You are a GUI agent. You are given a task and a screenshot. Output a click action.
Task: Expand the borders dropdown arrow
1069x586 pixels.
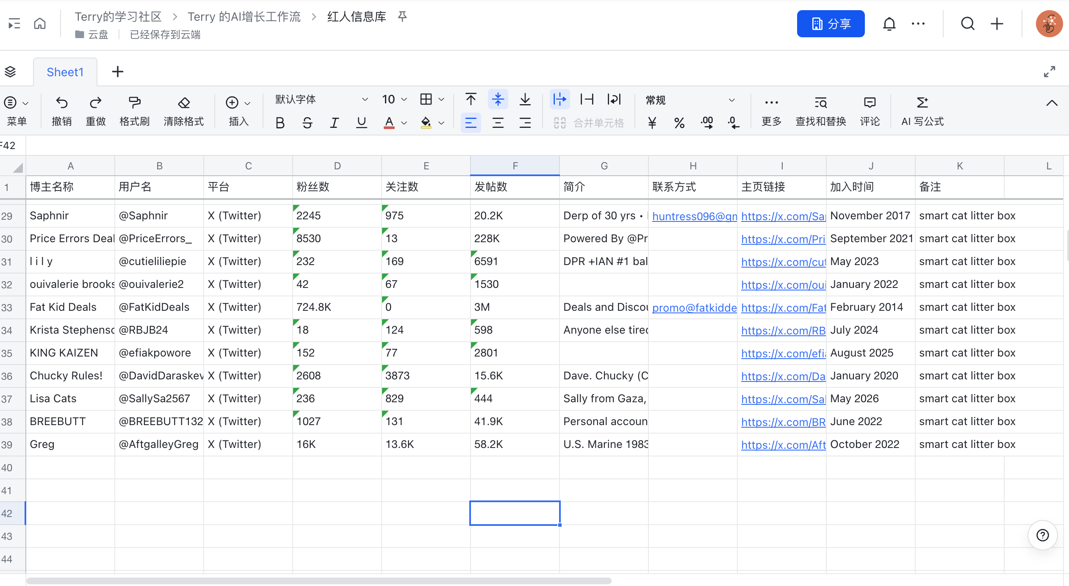pos(441,100)
